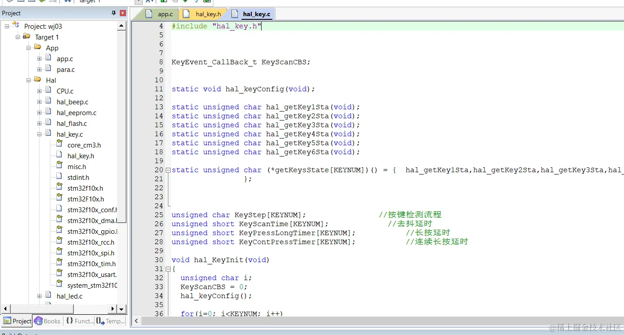This screenshot has height=335, width=624.
Task: Open the Templates tab
Action: click(x=111, y=321)
